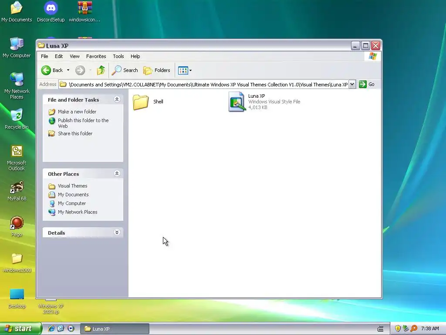Select MyPal 68 desktop shortcut
This screenshot has width=446, height=335.
click(17, 191)
